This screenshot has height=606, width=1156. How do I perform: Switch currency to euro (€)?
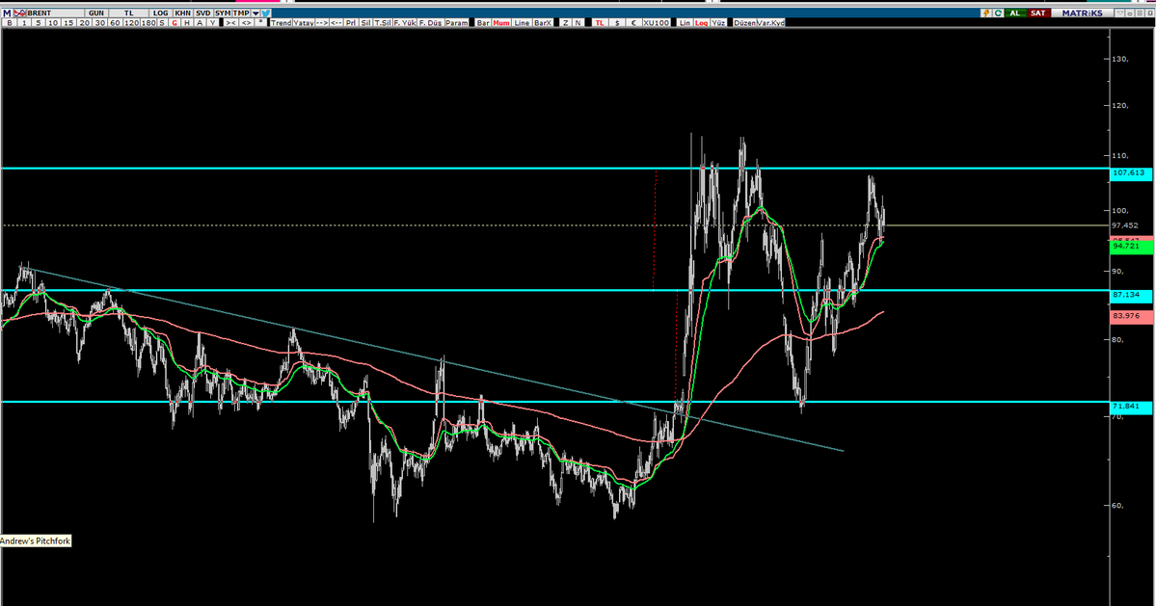coord(634,23)
